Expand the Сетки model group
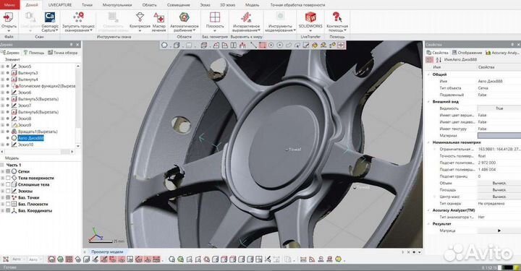Image resolution: width=521 pixels, height=271 pixels. (x=3, y=171)
